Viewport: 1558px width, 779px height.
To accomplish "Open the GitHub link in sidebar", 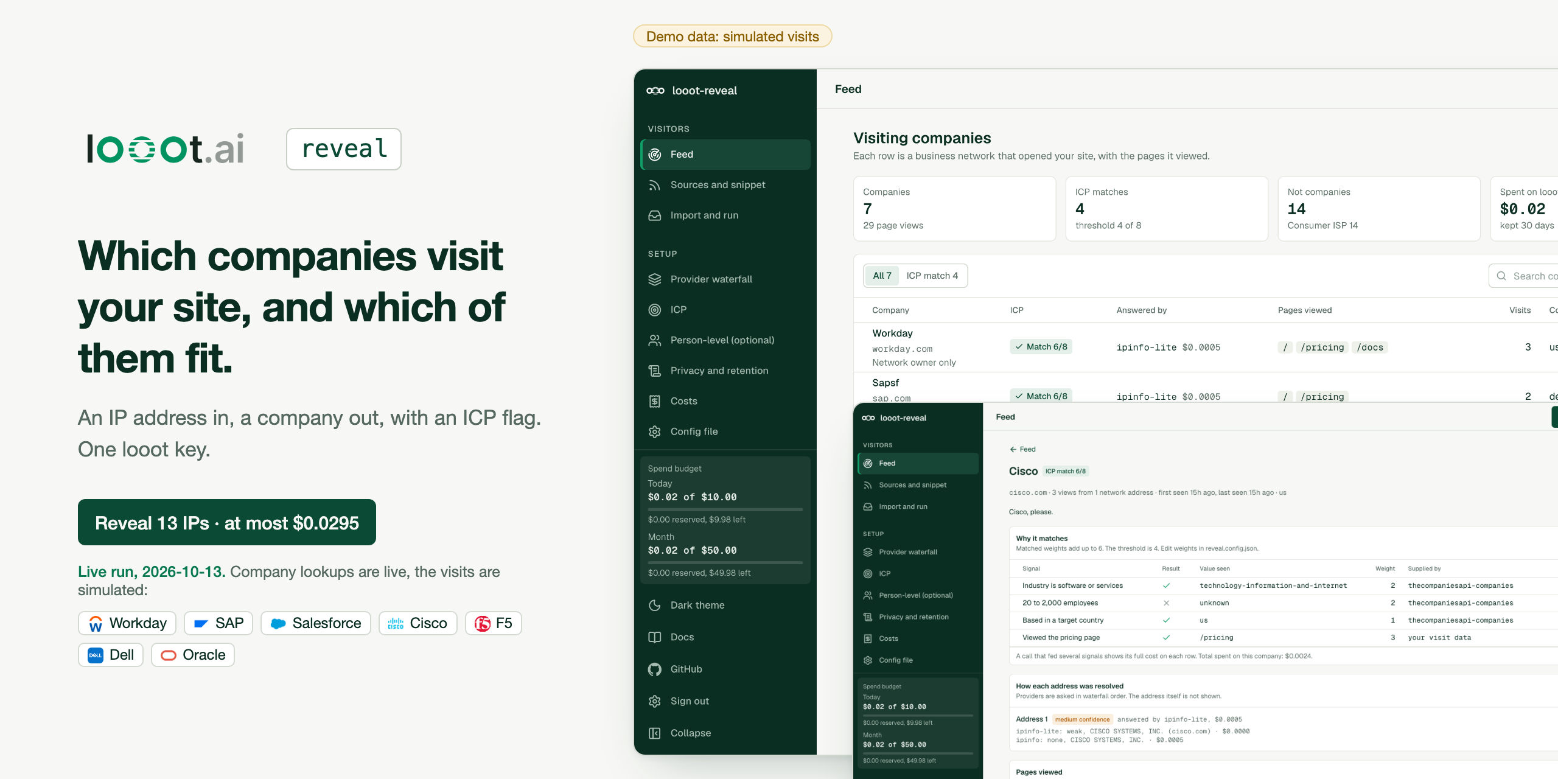I will pos(725,669).
